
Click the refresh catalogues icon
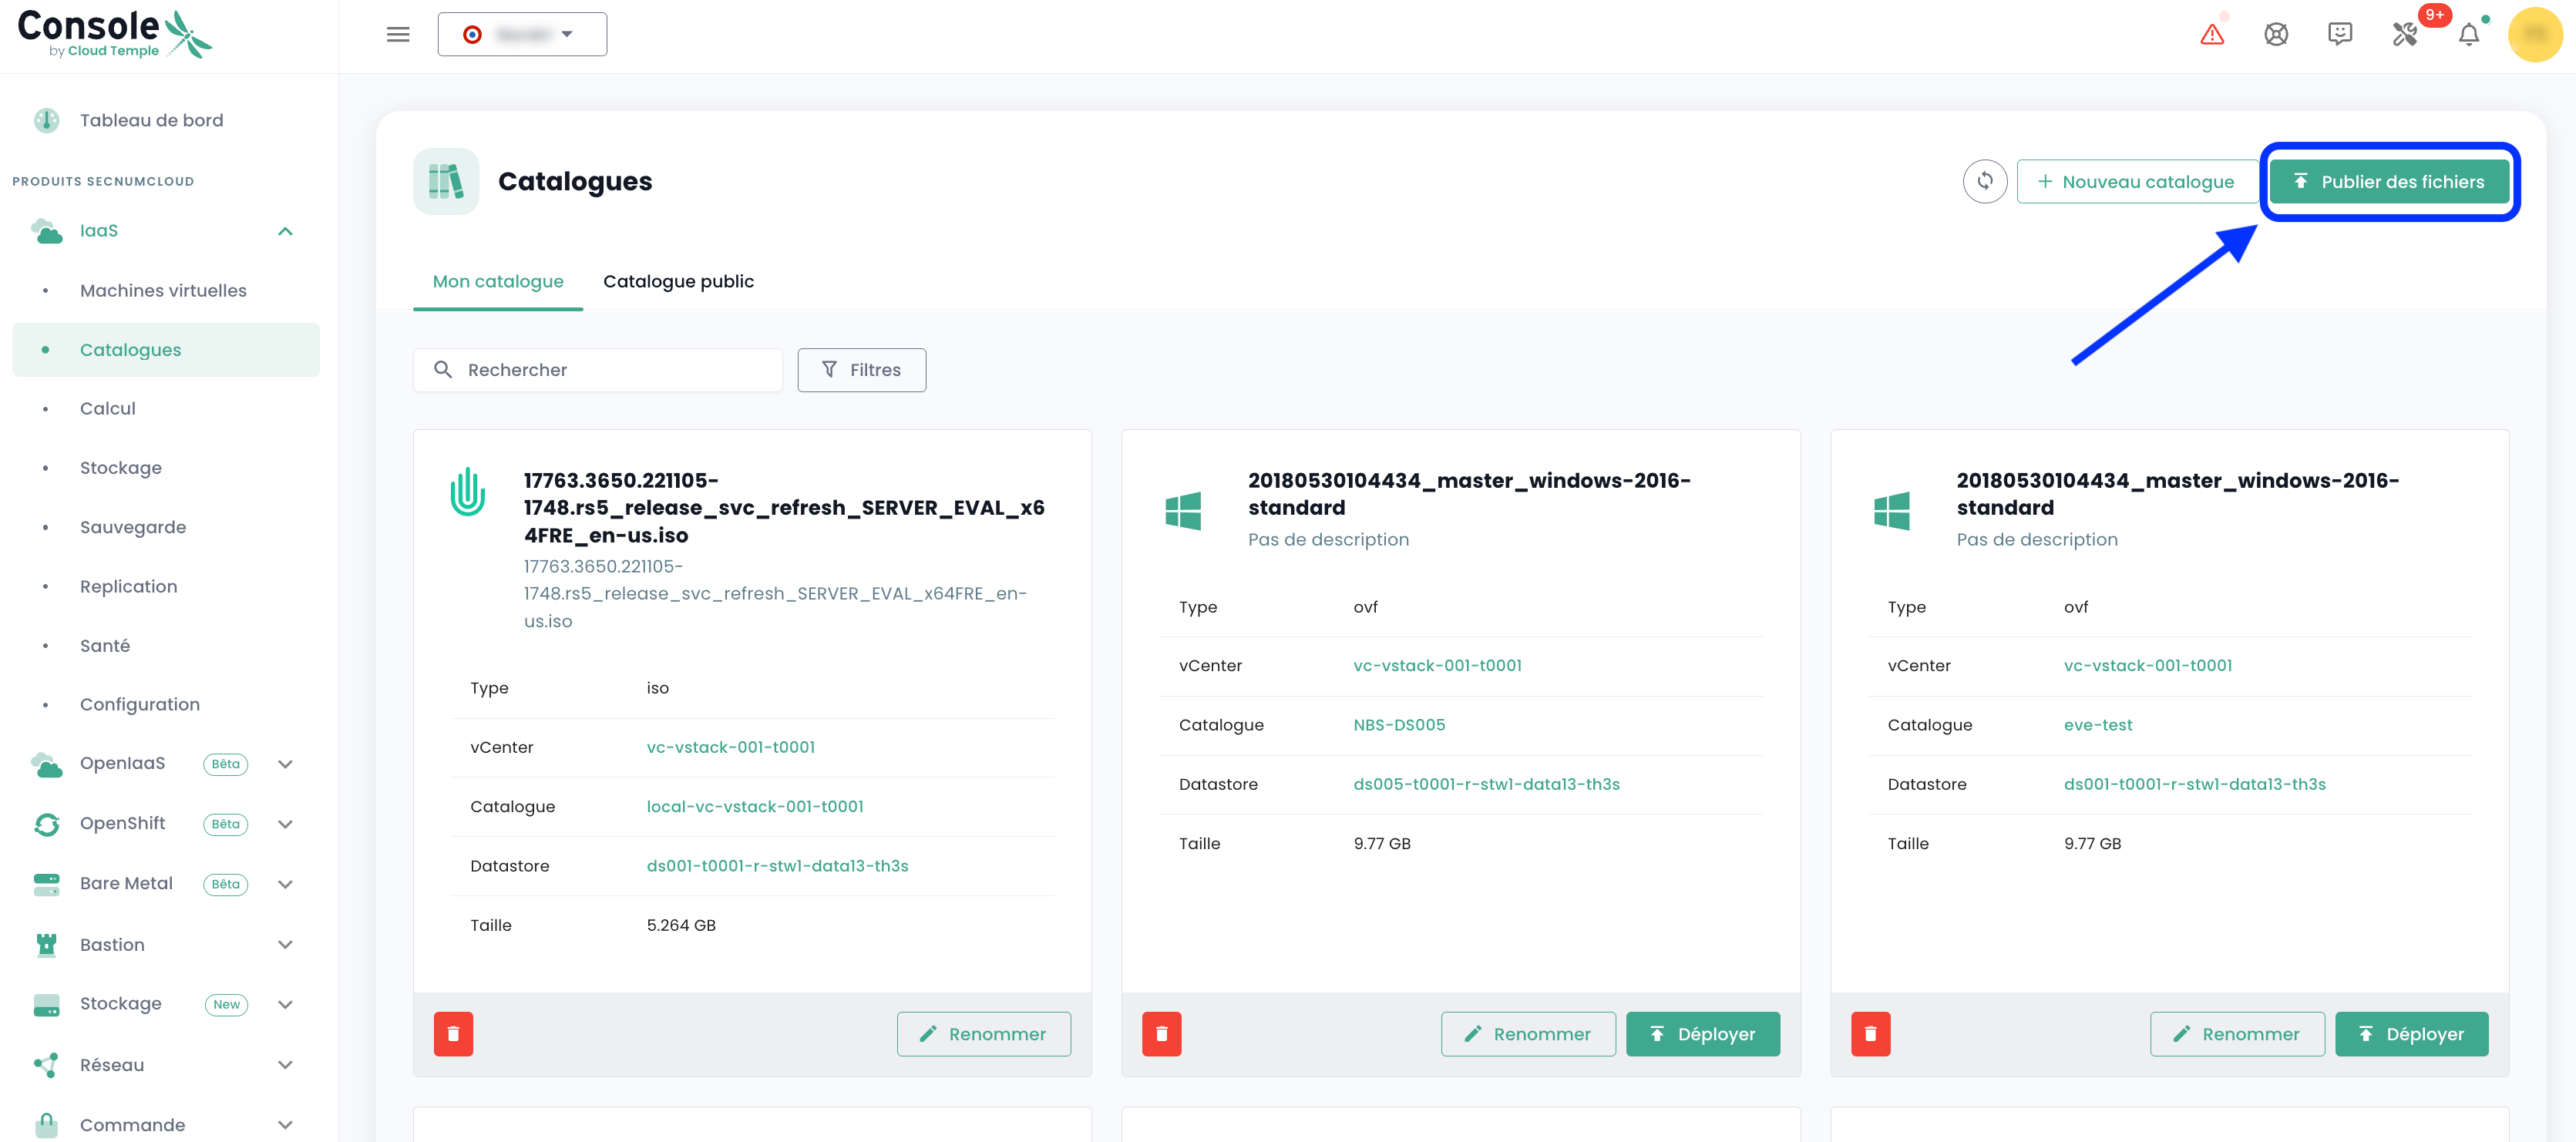click(x=1985, y=181)
